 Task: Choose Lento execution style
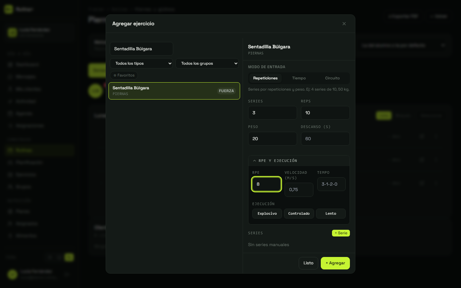point(331,213)
